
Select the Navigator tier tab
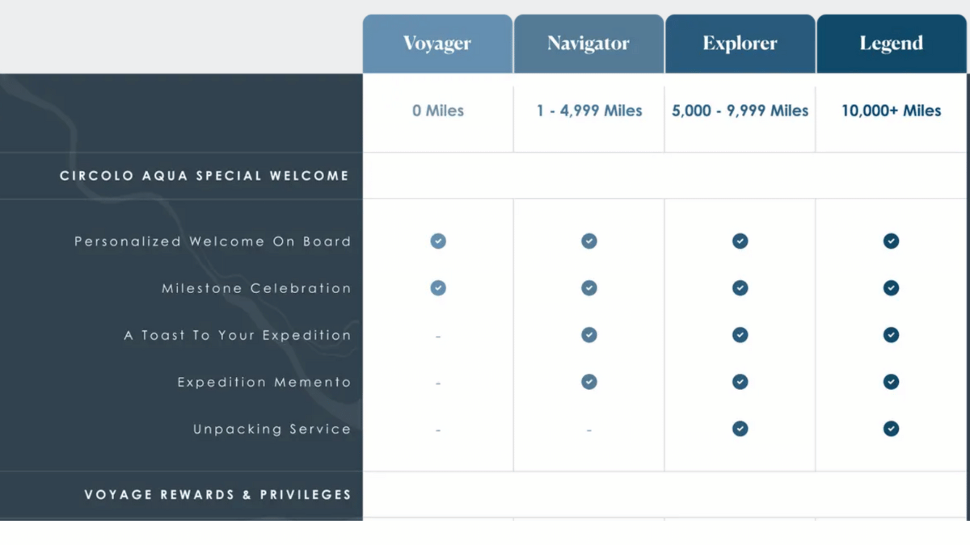click(x=588, y=44)
